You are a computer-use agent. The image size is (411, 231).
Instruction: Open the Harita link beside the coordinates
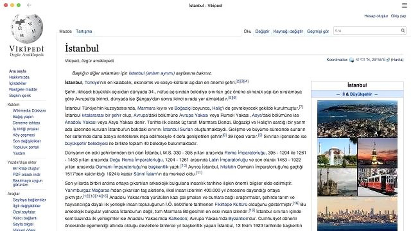click(x=398, y=60)
